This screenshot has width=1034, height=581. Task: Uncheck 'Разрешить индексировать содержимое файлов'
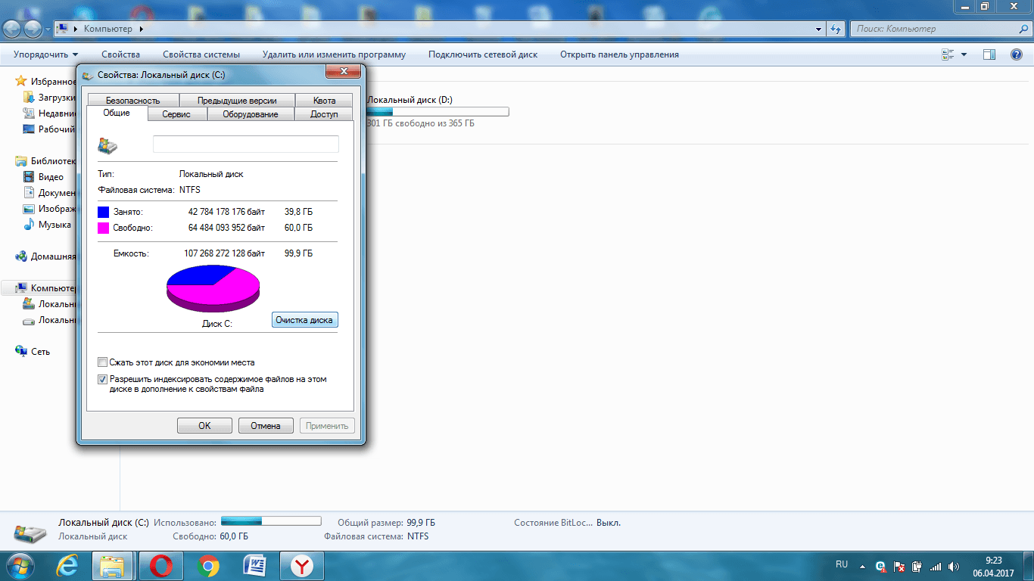coord(103,380)
